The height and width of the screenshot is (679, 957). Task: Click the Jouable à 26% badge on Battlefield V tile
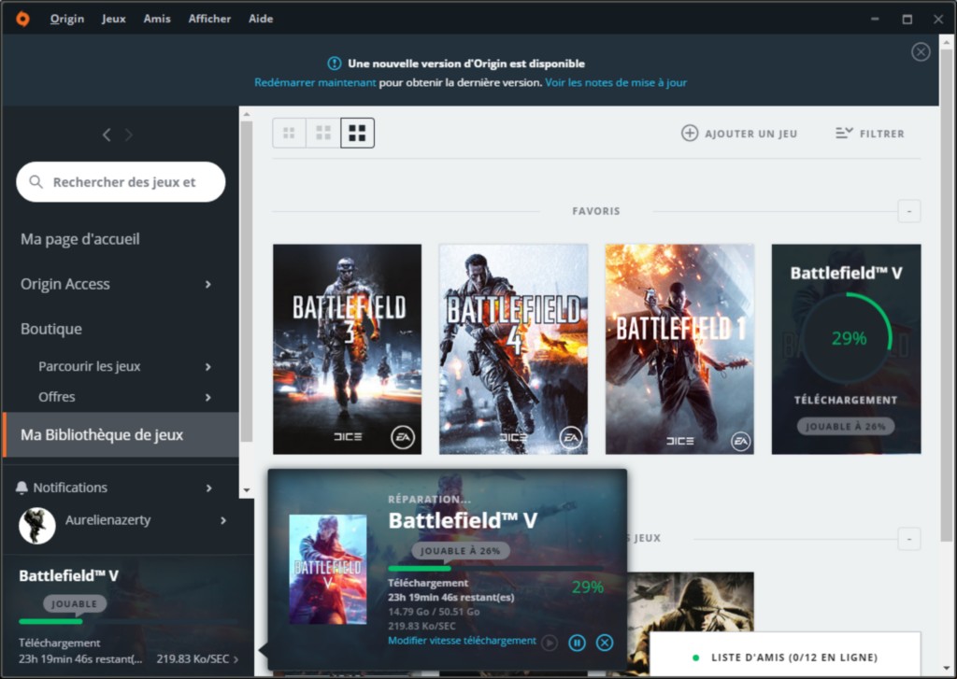pos(846,427)
